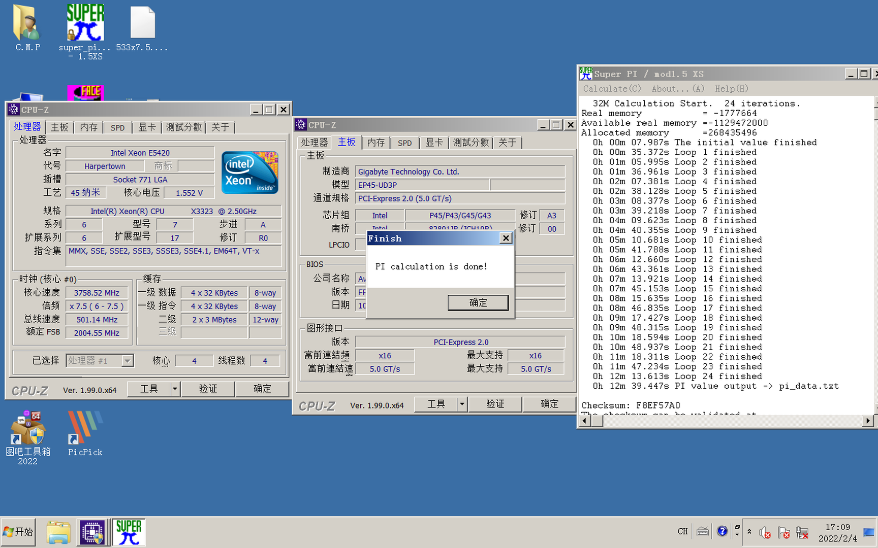Confirm the Finish dialog with 确定
Viewport: 878px width, 548px height.
click(x=478, y=303)
